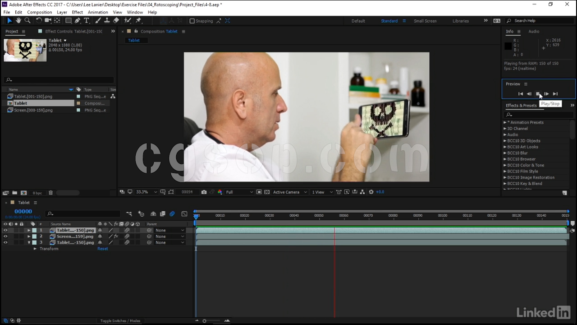Expand the Animation Presets category
Viewport: 577px width, 325px height.
[505, 122]
